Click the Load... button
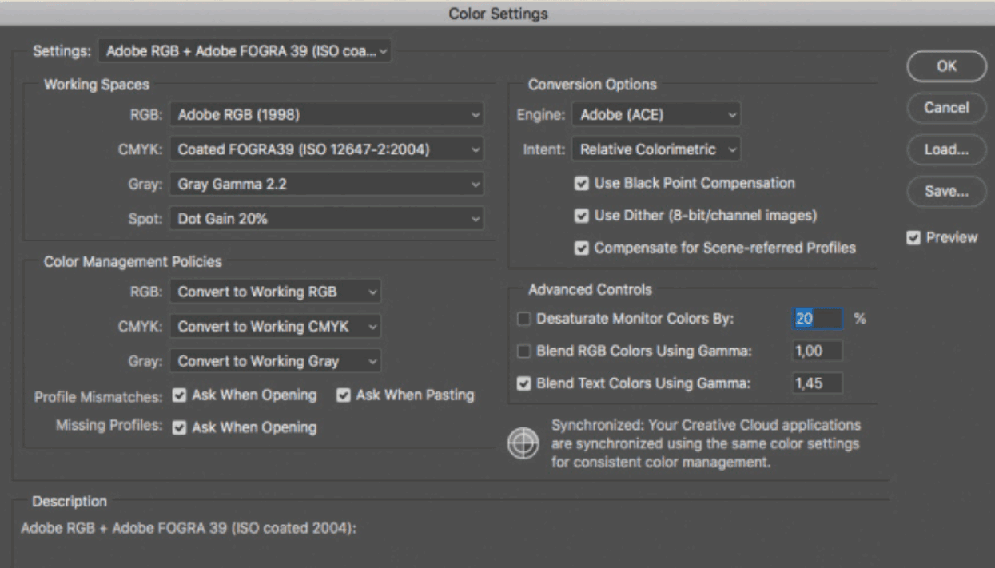The image size is (995, 568). (945, 149)
